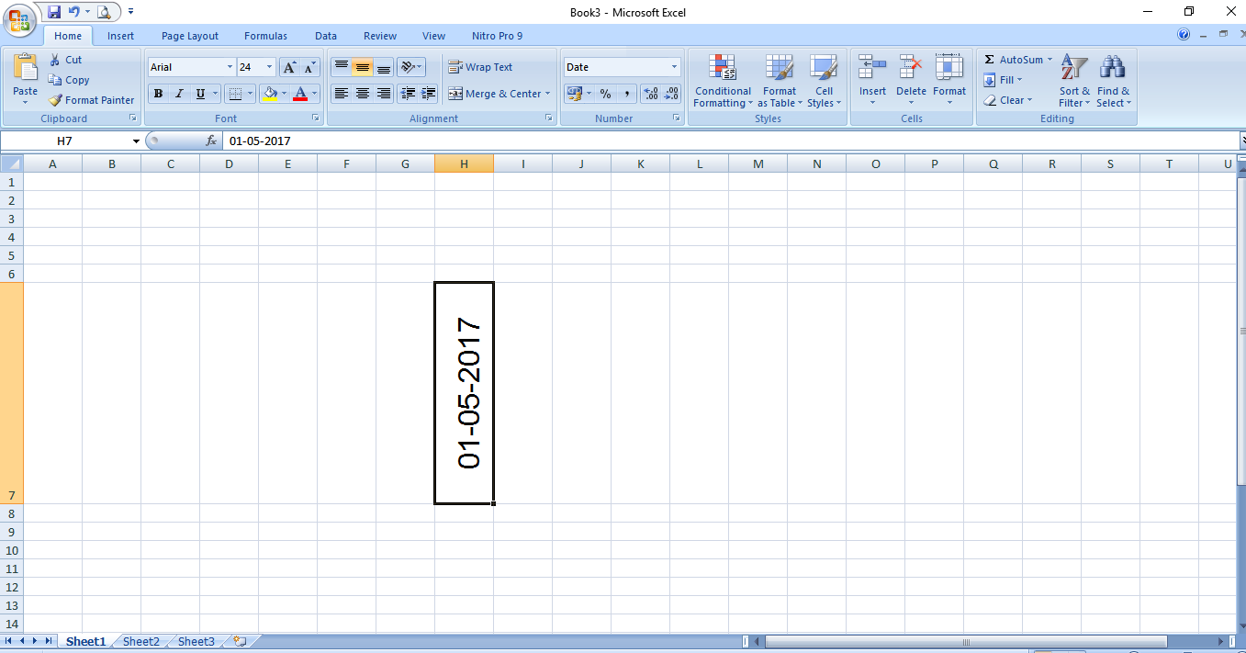Screen dimensions: 1246x653
Task: Enable Wrap Text
Action: point(481,66)
